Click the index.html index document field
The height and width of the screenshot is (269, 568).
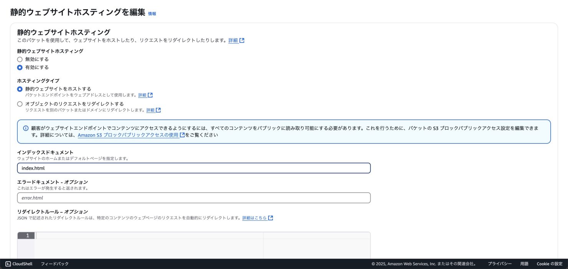click(194, 168)
